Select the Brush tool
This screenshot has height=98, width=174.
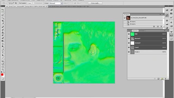[3, 30]
